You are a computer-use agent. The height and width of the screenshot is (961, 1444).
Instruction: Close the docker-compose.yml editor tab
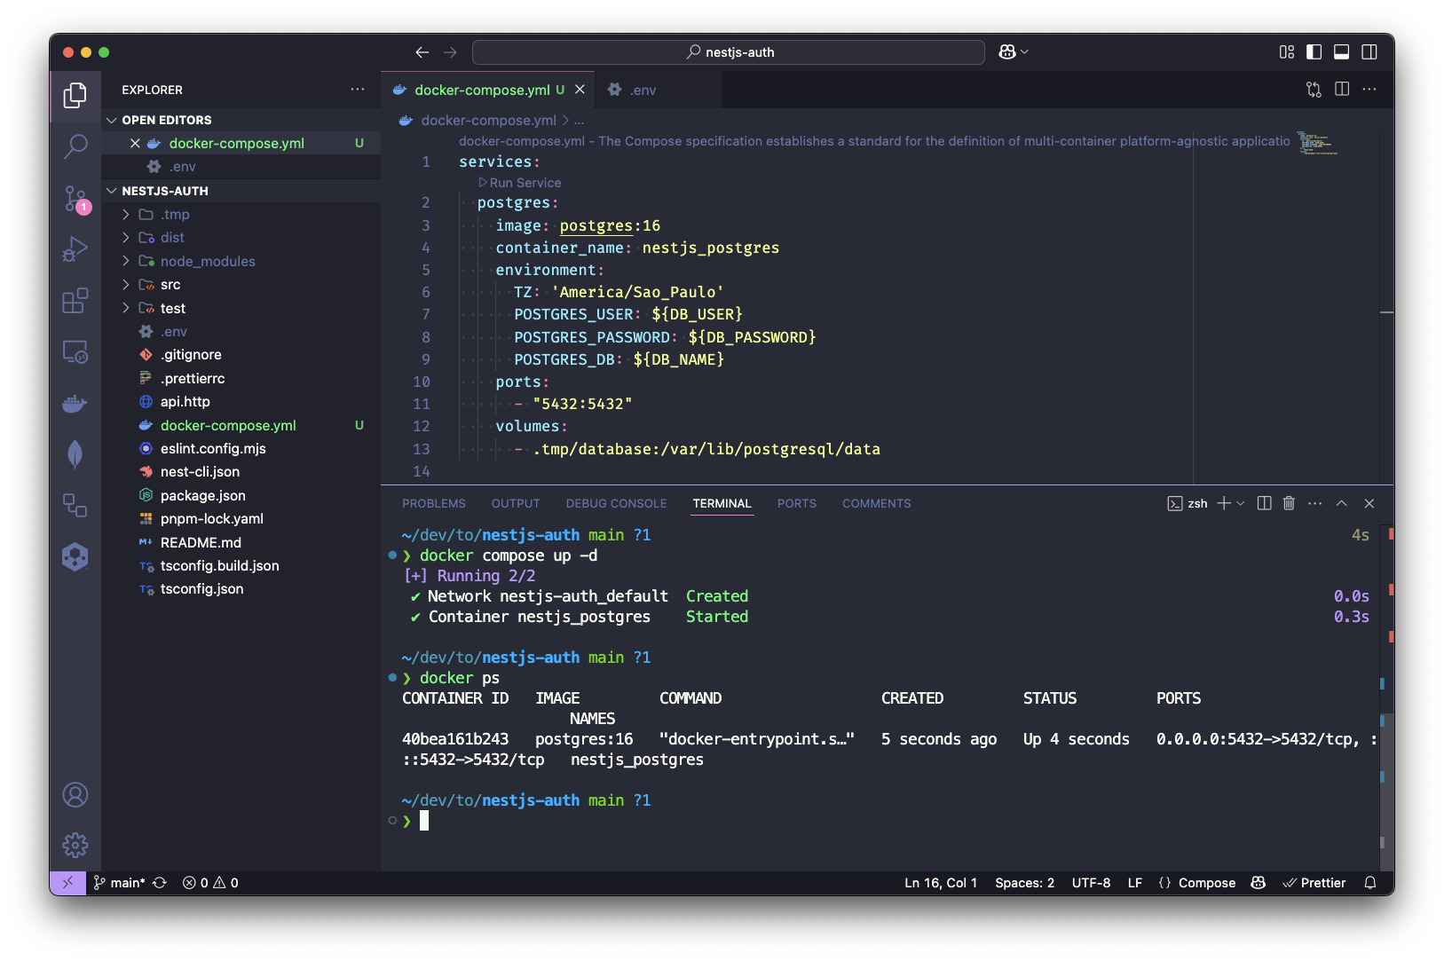pos(580,90)
